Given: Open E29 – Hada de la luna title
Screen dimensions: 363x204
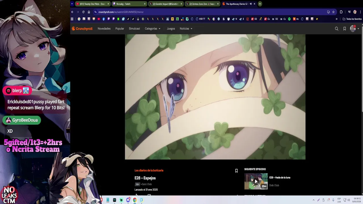Looking at the screenshot, I should pos(280,178).
